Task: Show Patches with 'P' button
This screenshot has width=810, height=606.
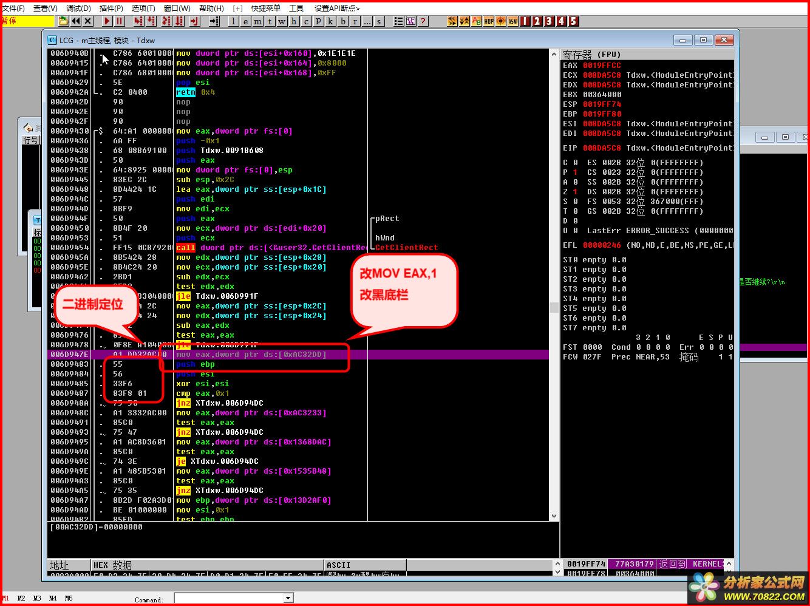Action: (x=319, y=21)
